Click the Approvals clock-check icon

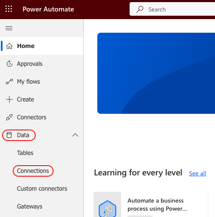point(9,64)
